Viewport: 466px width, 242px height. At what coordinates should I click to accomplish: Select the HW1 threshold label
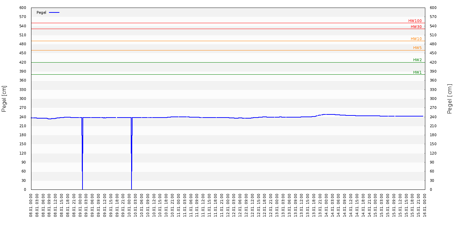417,73
